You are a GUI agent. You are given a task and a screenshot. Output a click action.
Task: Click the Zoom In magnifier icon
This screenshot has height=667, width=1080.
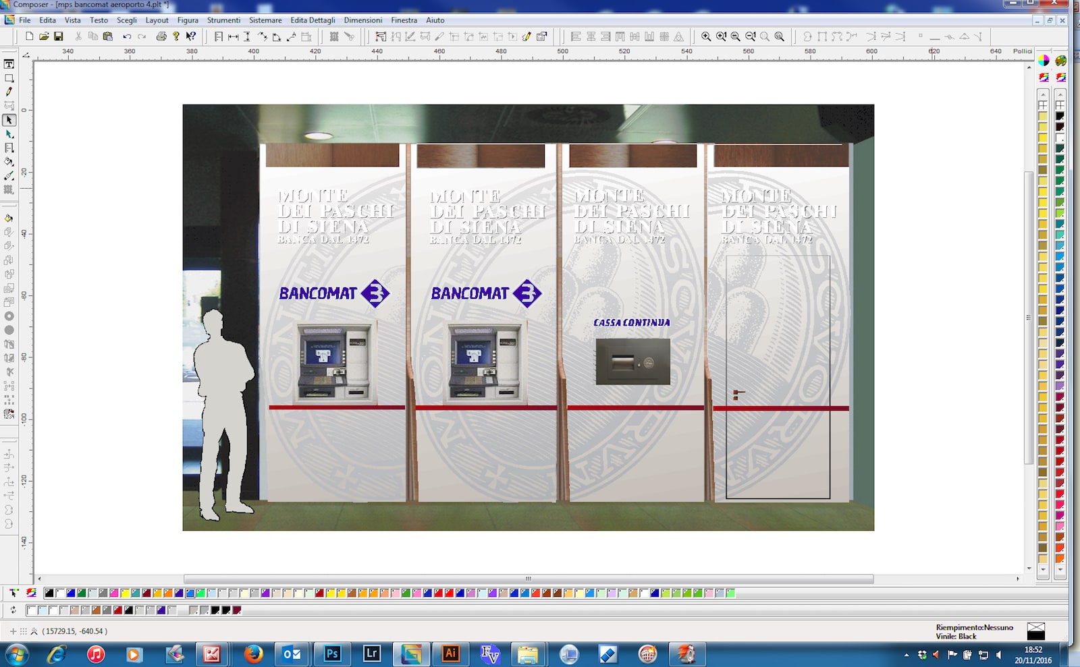point(706,36)
